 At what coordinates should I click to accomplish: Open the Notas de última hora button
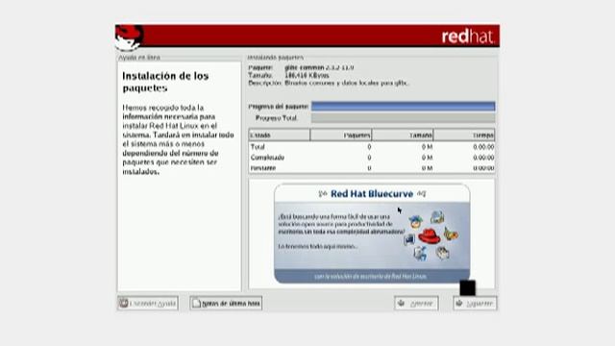[x=226, y=304]
